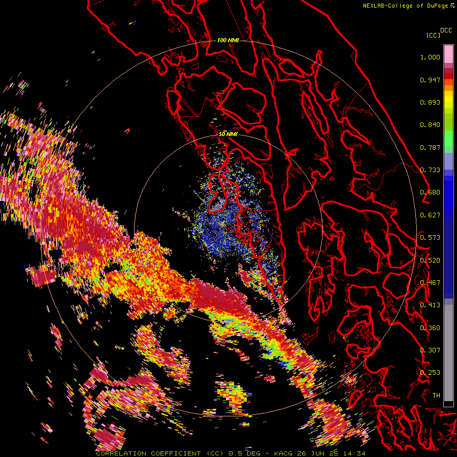
Task: Click the 0.360 legend value
Action: point(430,328)
